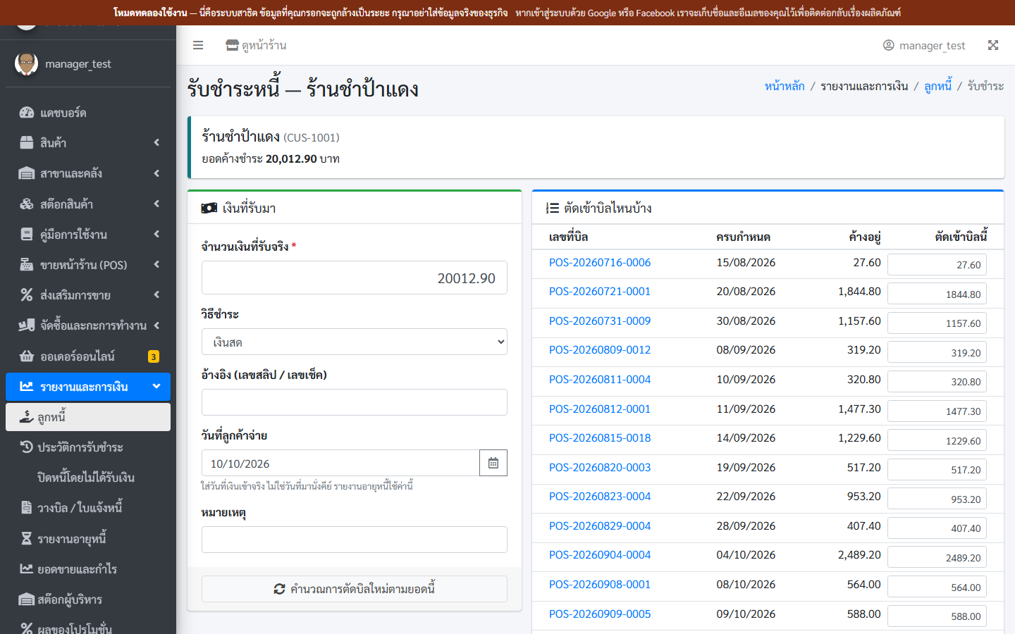
Task: Click the history icon for ประวัติการรับชำระ
Action: pyautogui.click(x=27, y=447)
